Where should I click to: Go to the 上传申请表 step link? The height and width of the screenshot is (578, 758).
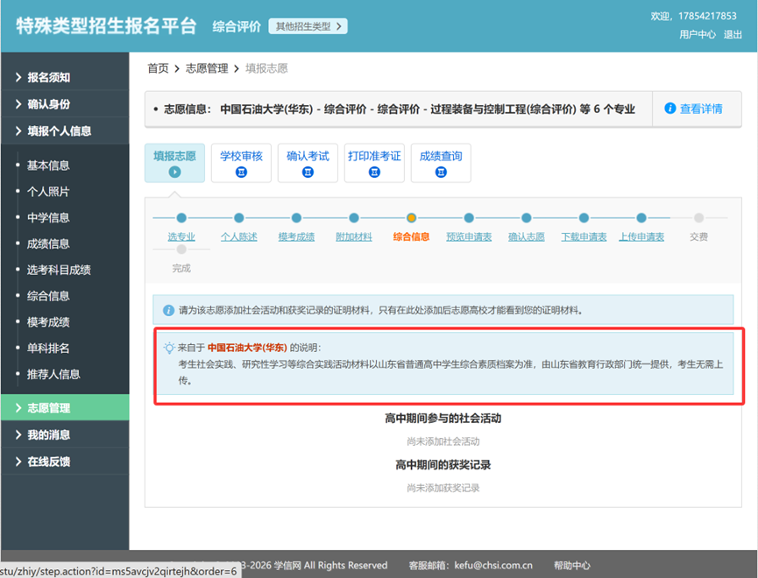pyautogui.click(x=641, y=236)
